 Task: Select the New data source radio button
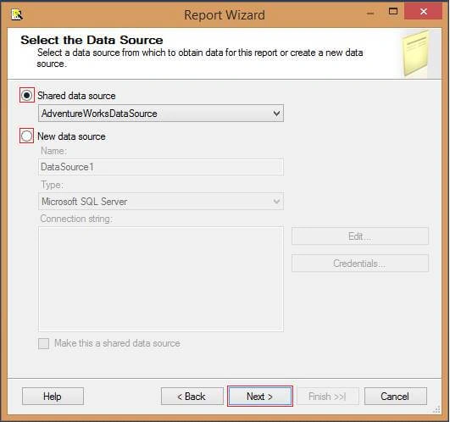pos(27,136)
